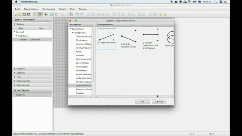242x136 pixels.
Task: Click the Имя column header
Action: (21, 28)
